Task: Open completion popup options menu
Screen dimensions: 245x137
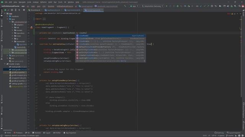Action: [x=144, y=61]
